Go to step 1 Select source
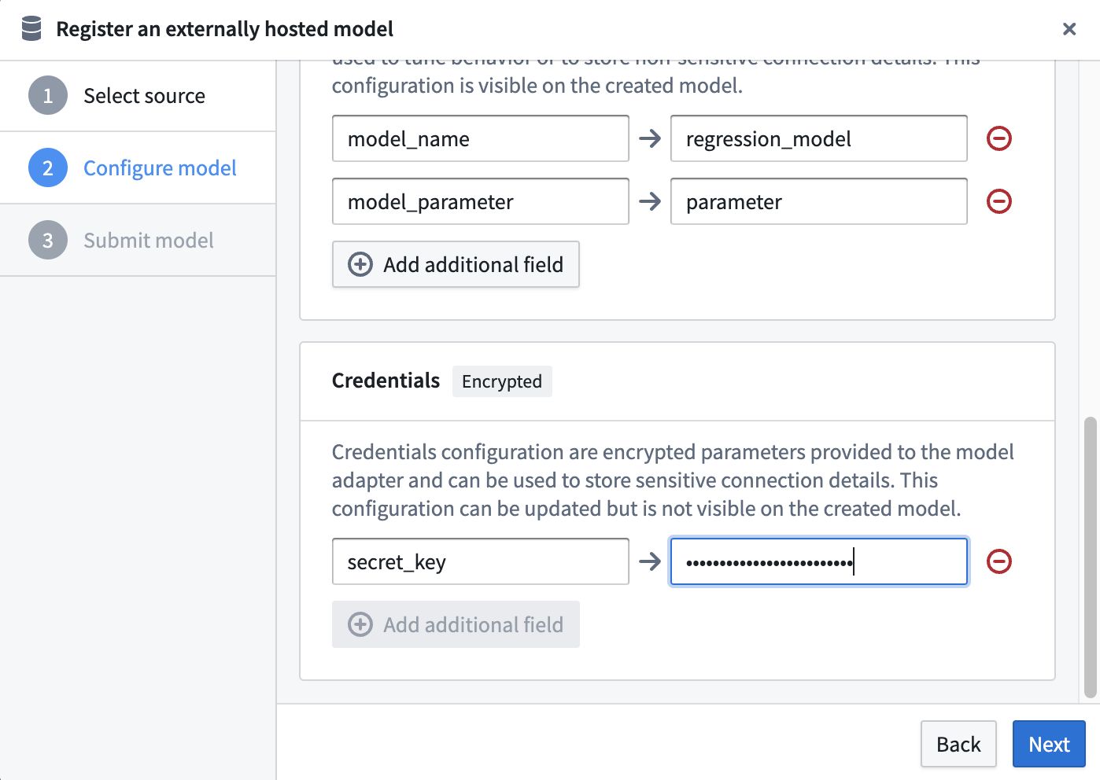 point(138,96)
